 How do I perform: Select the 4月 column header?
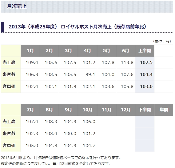(x=87, y=51)
